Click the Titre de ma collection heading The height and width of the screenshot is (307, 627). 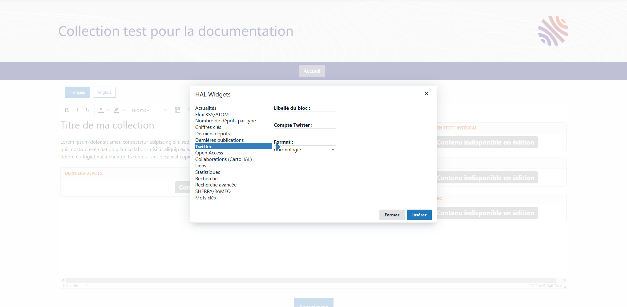107,125
